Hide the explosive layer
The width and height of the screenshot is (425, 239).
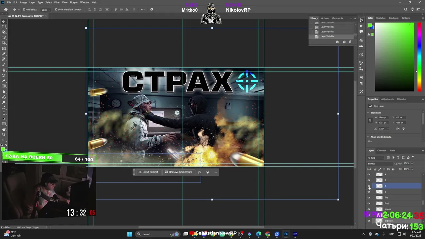[369, 221]
